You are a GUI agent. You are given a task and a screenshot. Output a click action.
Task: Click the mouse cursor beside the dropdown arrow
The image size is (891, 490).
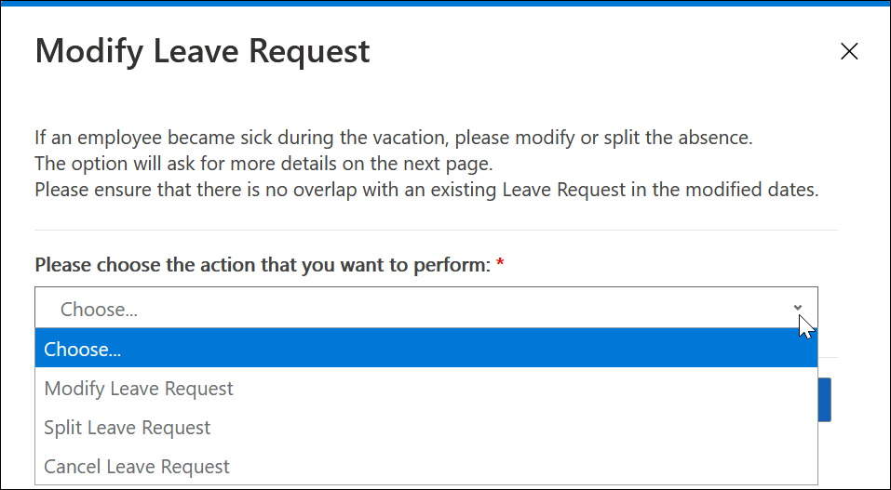[x=806, y=327]
